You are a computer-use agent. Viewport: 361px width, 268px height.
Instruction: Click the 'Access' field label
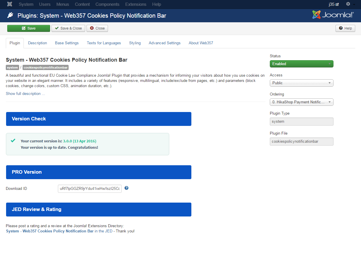click(x=276, y=75)
